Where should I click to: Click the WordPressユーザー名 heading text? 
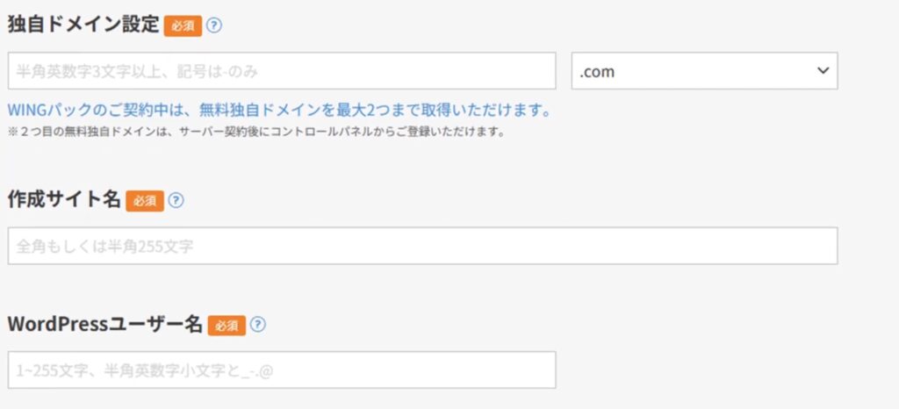tap(105, 325)
